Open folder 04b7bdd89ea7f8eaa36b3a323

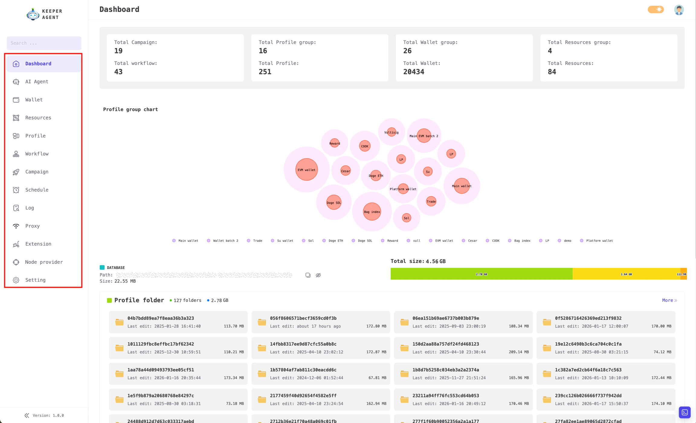point(178,322)
